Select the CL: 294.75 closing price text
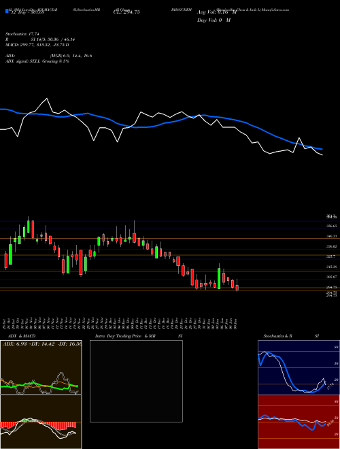340x449 pixels. tap(126, 12)
